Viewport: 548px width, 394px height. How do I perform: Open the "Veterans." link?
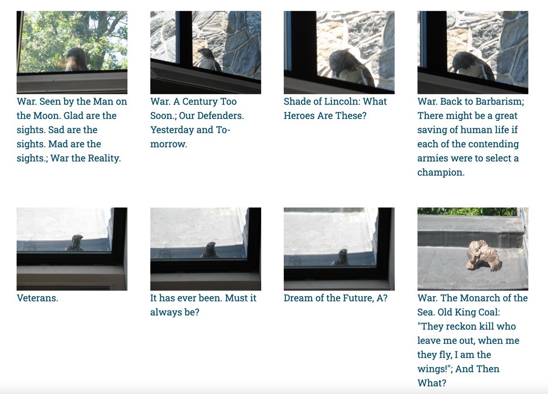tap(37, 298)
